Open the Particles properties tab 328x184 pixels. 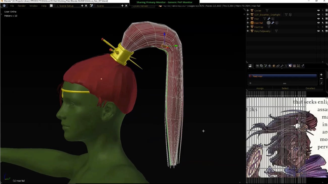(x=298, y=66)
